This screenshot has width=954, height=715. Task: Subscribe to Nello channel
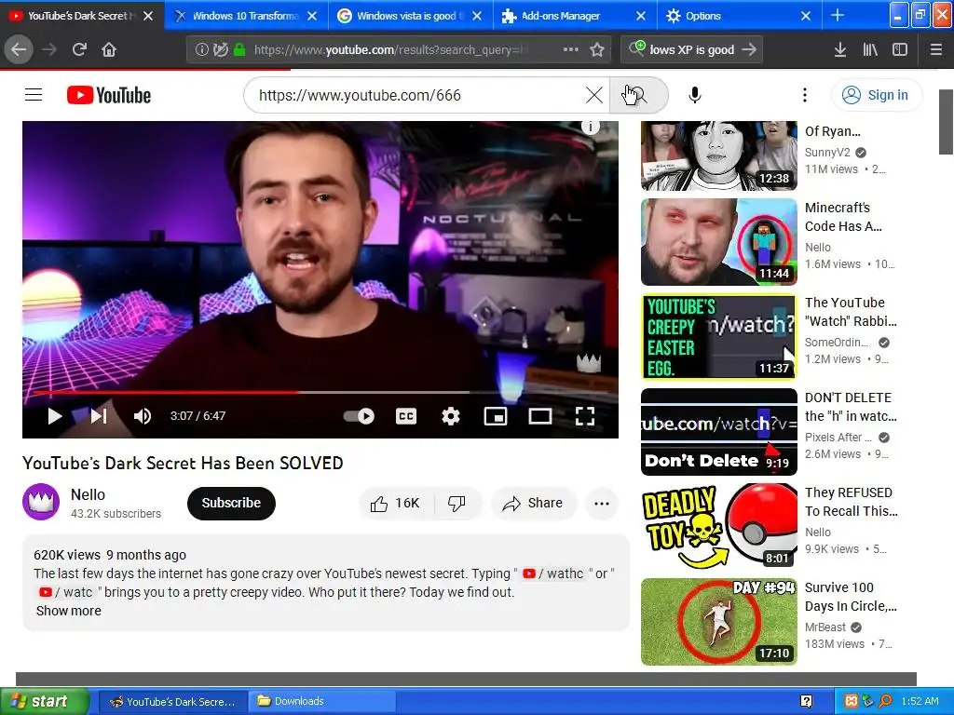coord(231,504)
